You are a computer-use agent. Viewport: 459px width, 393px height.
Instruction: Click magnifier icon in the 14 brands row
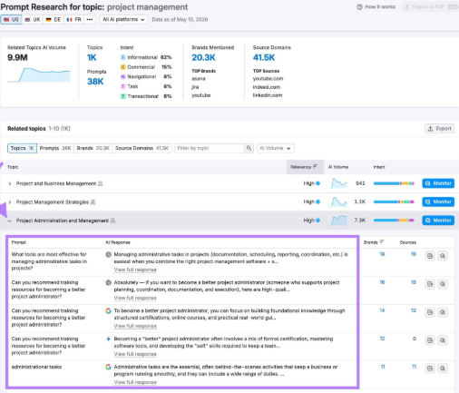pyautogui.click(x=443, y=312)
